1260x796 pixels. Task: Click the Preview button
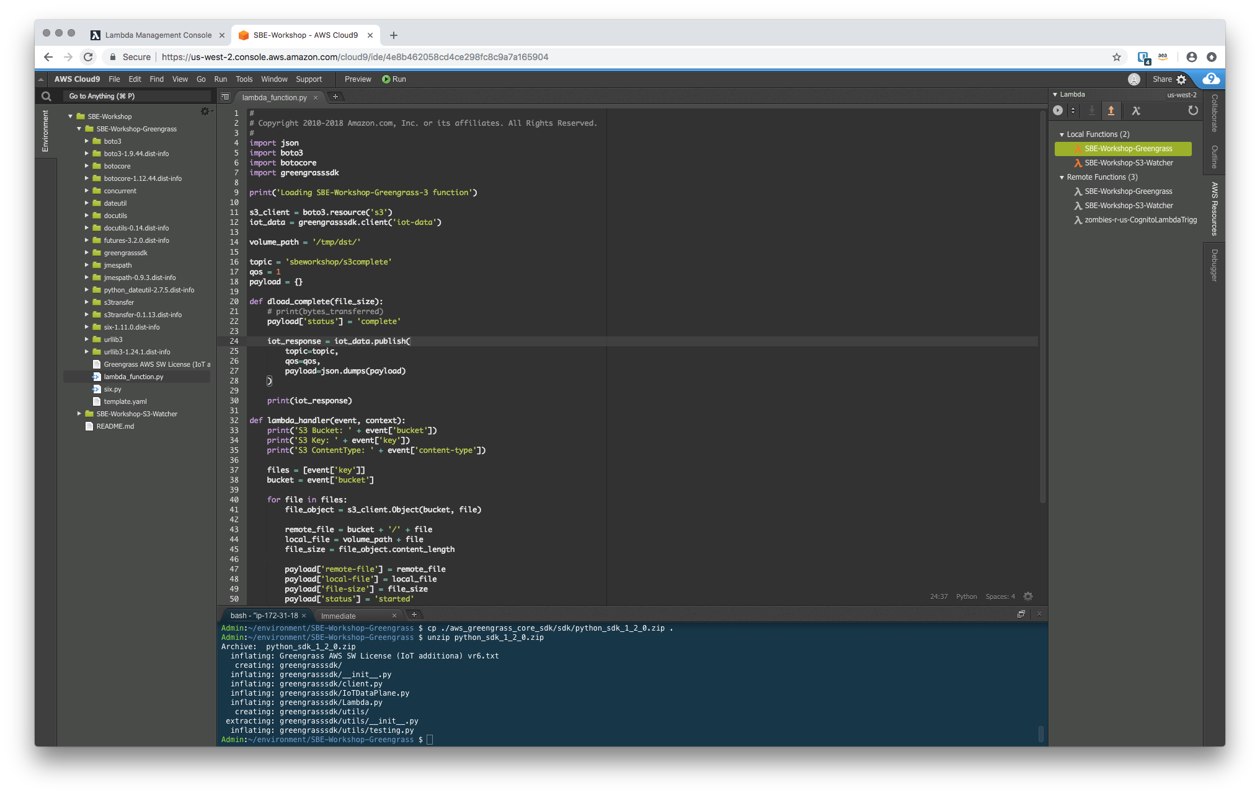click(358, 79)
